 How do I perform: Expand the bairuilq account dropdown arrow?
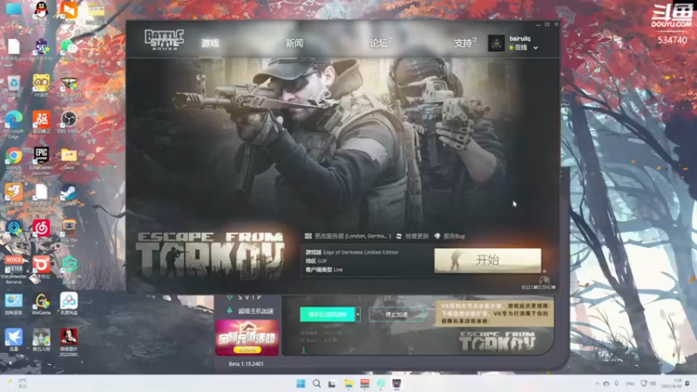(x=536, y=48)
